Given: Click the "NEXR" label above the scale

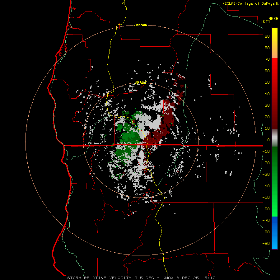Looking at the screenshot, I should click(x=273, y=19).
